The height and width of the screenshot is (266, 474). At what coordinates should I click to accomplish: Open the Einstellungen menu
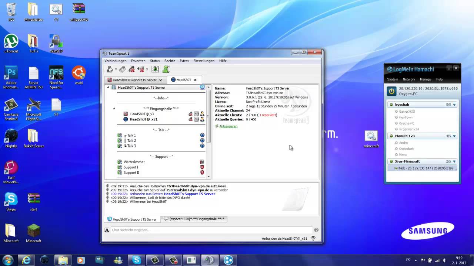pos(204,61)
